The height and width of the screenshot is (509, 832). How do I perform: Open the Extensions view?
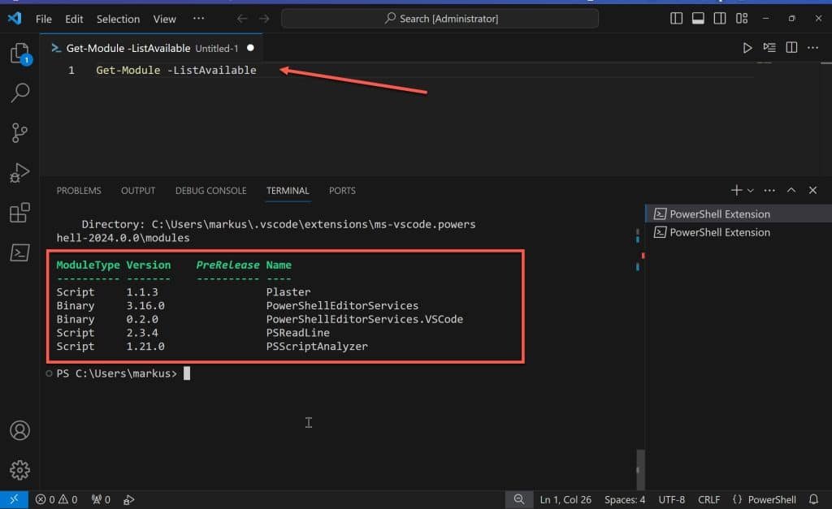[x=19, y=212]
